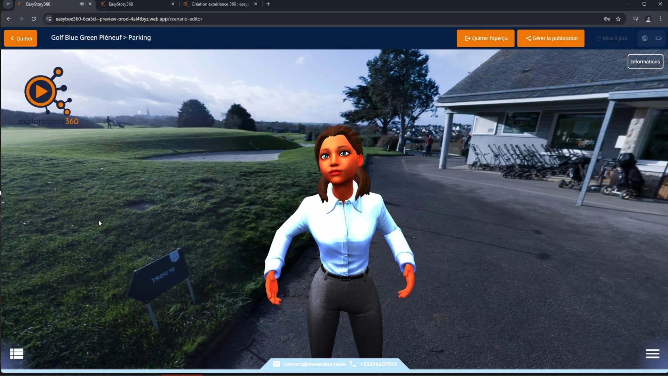Mute the playing EasyStory360 tab speaker icon

tap(81, 4)
